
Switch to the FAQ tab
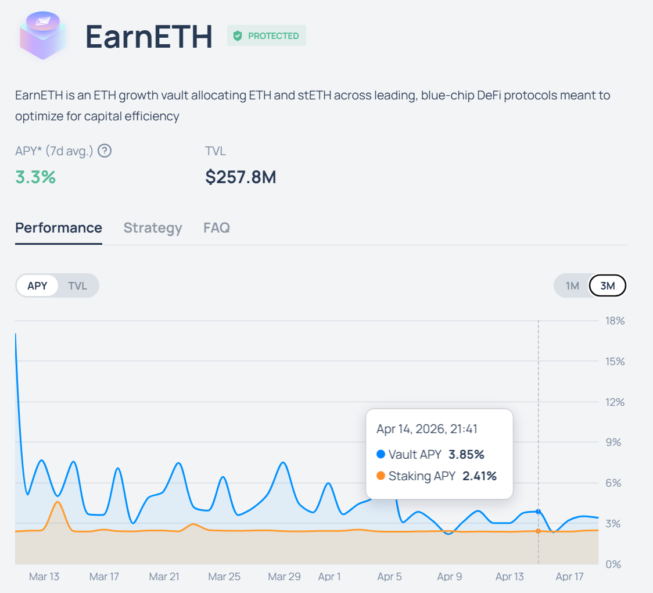(x=217, y=228)
